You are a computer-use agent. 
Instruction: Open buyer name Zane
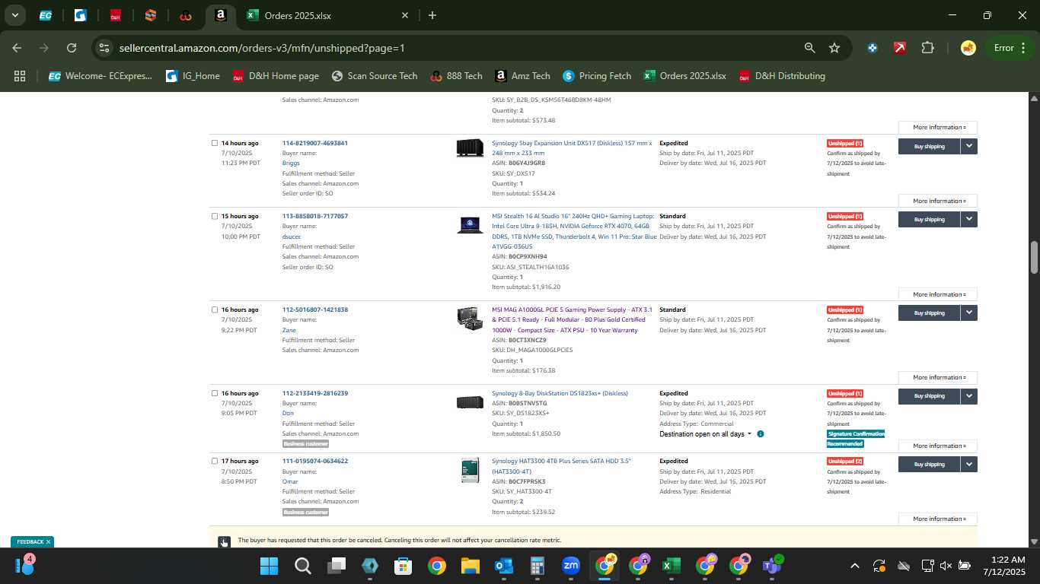[x=289, y=330]
